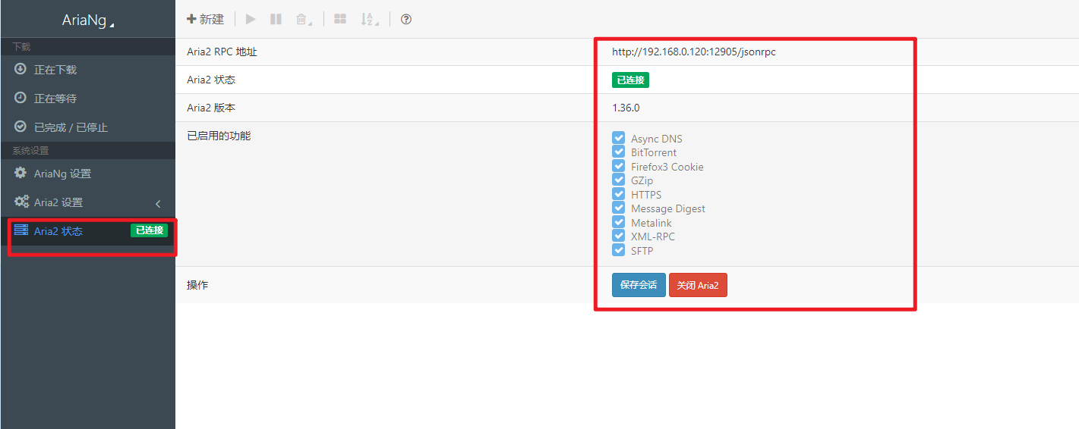Click the select-all grid icon
The image size is (1079, 429).
(340, 19)
